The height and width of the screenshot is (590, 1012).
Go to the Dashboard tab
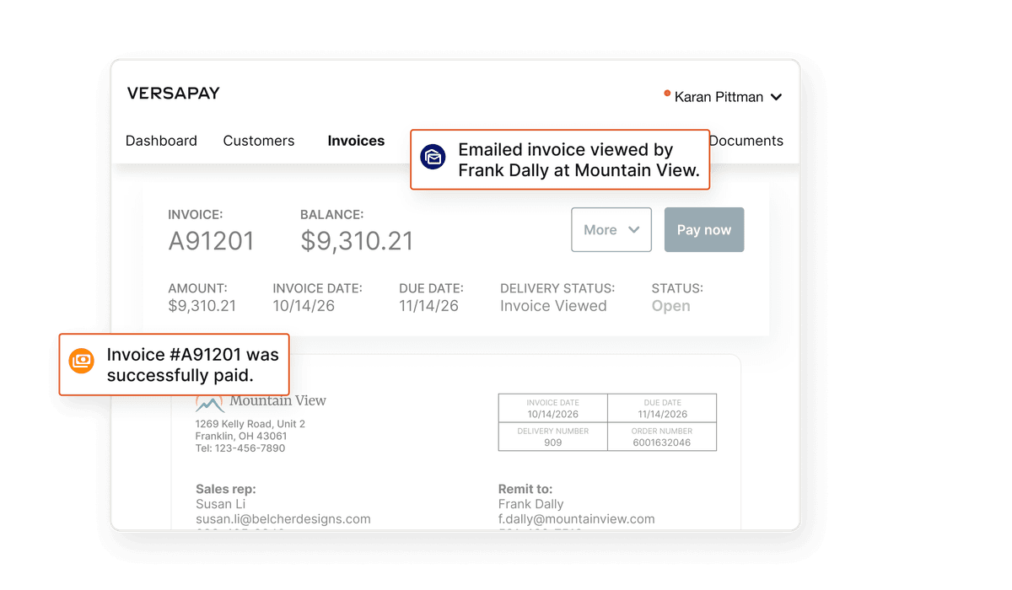tap(161, 141)
